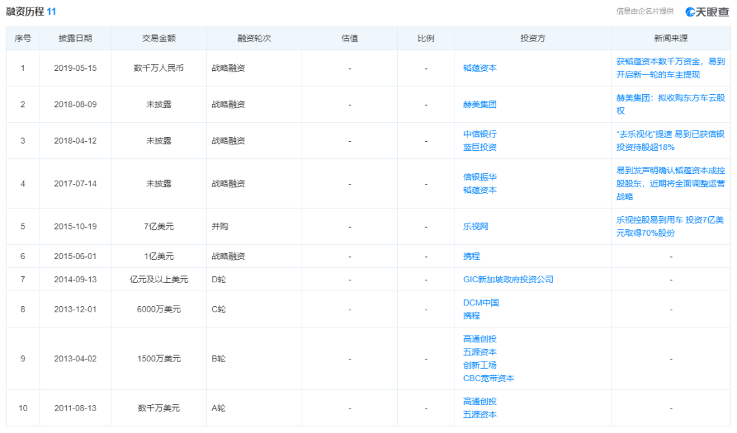
Task: Open the 2019-05-15 round's 韬蕴资本 investor link
Action: click(480, 68)
